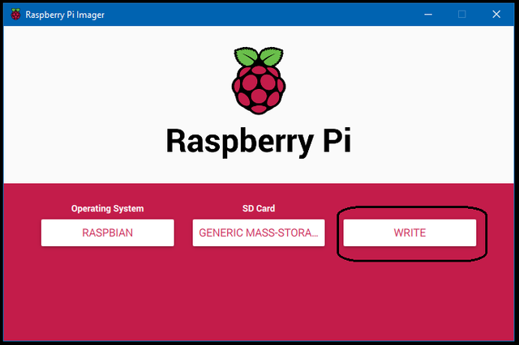Choose the GENERIC MASS-STORA... SD card button
Image resolution: width=519 pixels, height=345 pixels.
259,232
